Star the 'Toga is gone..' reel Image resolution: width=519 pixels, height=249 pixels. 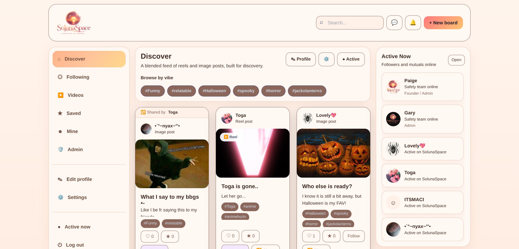(x=251, y=236)
